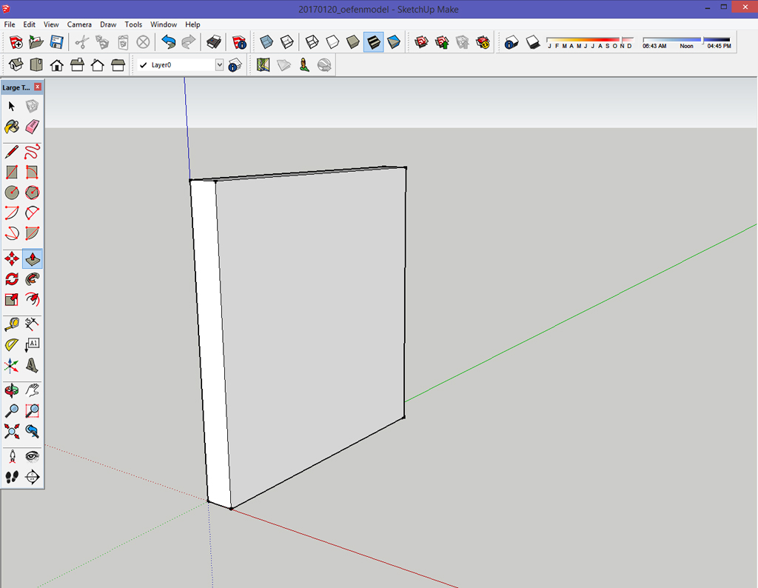
Task: Activate the Look Around eye tool
Action: click(x=32, y=456)
